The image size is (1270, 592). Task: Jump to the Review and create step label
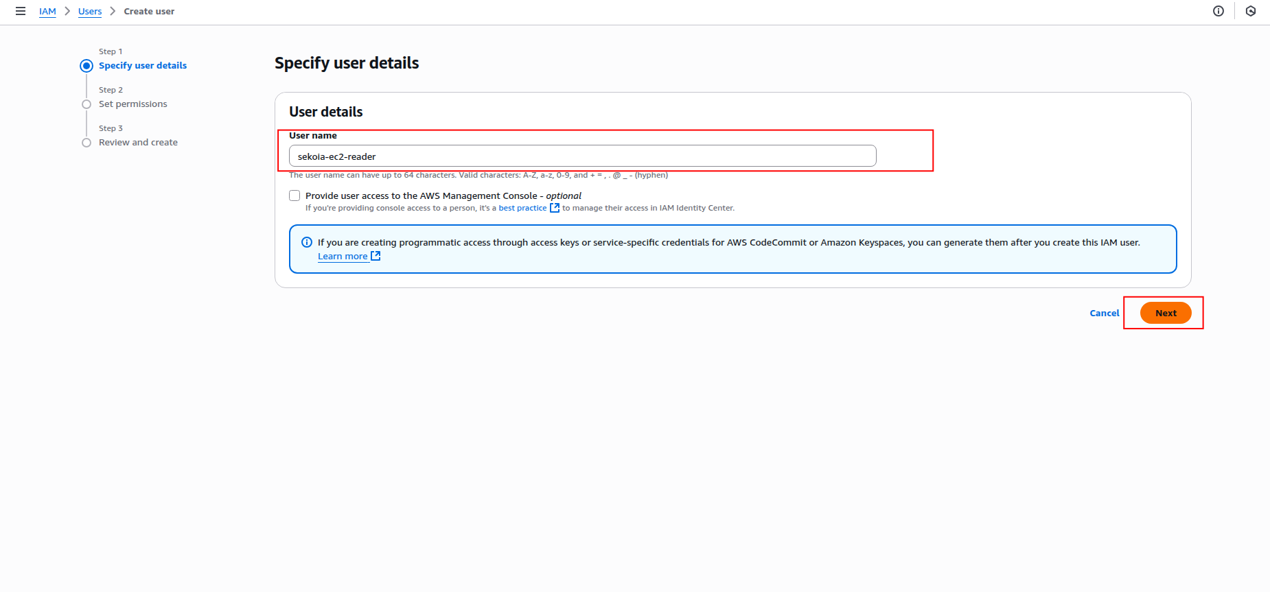tap(138, 143)
